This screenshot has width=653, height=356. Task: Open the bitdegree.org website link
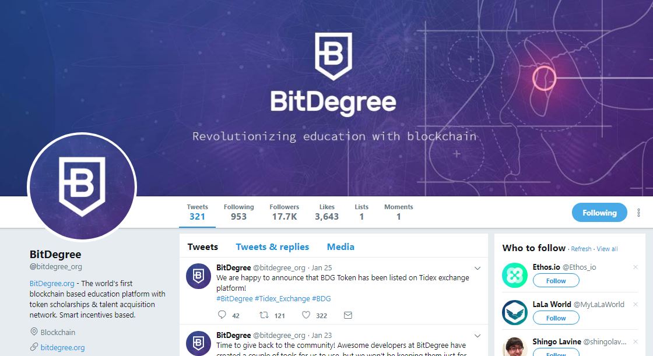click(x=62, y=347)
